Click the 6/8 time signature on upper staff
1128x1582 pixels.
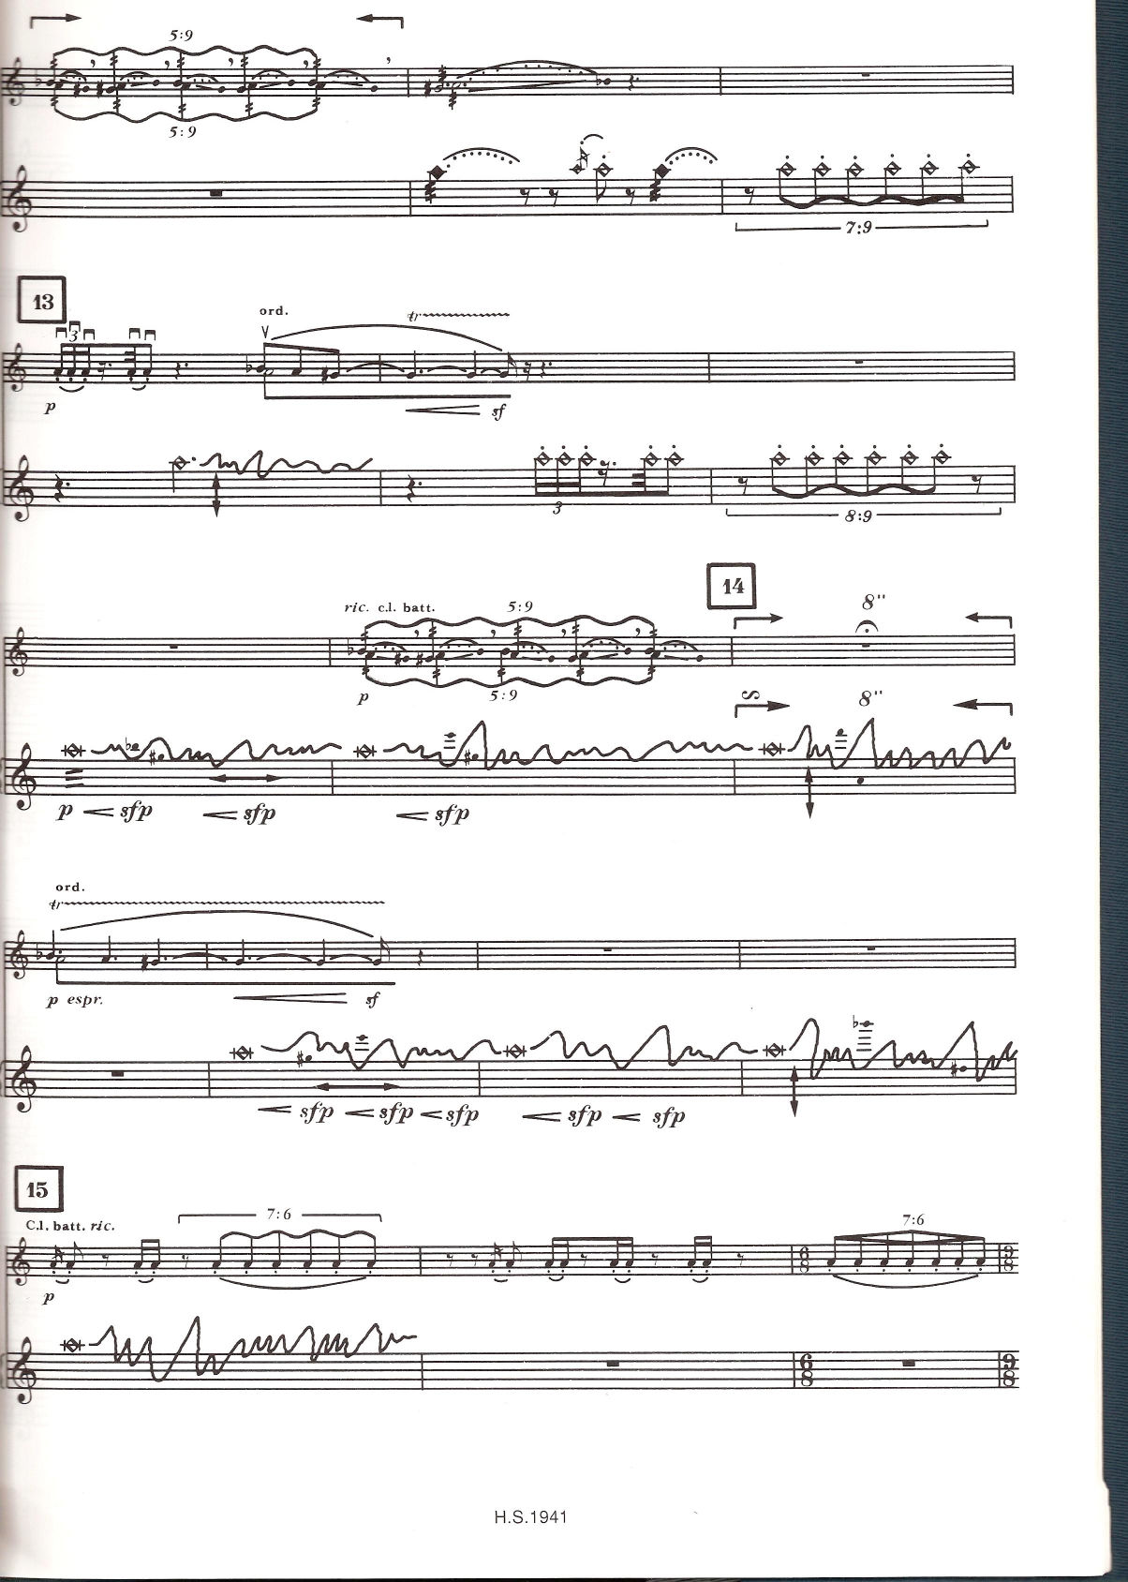[x=805, y=1261]
